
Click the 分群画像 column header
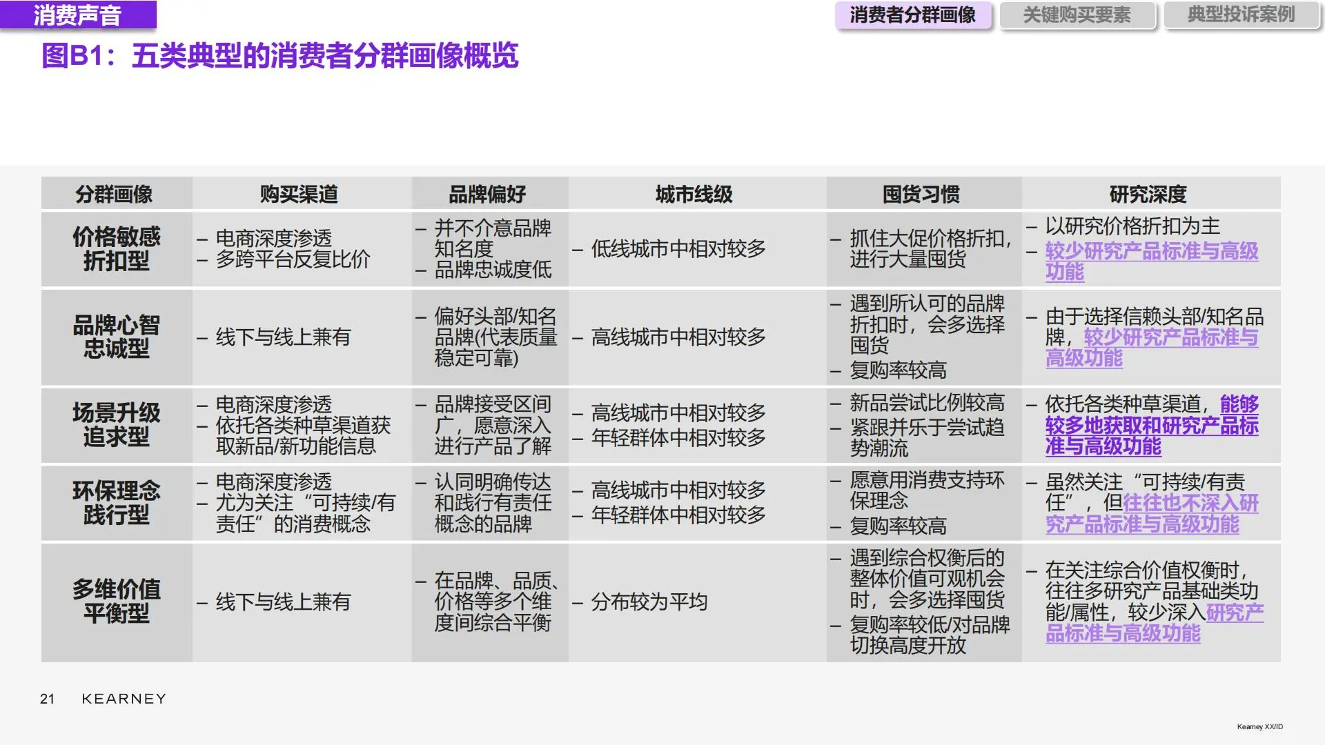115,195
